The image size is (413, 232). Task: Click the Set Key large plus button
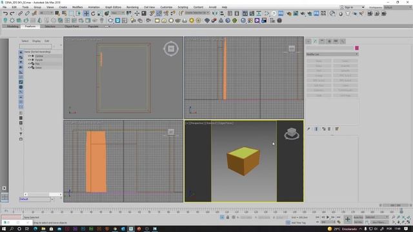[348, 219]
